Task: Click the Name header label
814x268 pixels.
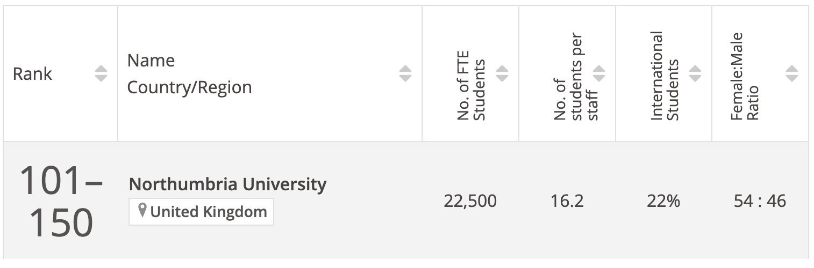Action: pyautogui.click(x=151, y=61)
